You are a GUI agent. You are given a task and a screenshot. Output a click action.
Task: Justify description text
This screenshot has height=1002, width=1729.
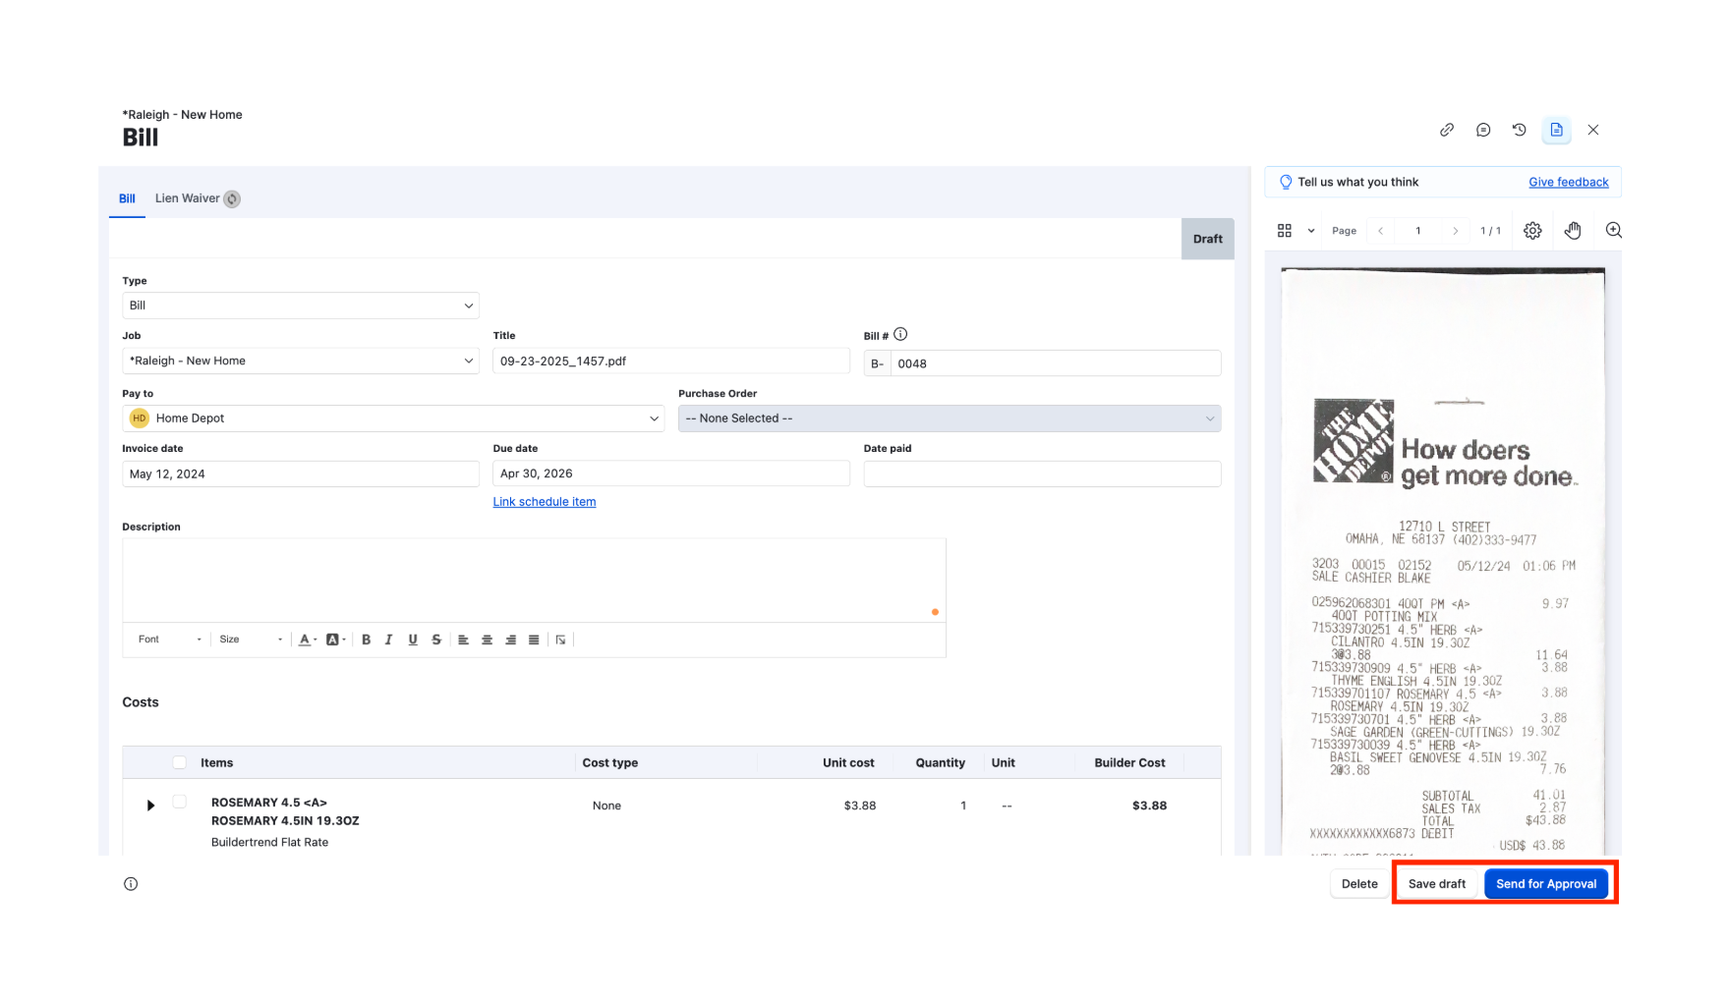(x=534, y=640)
